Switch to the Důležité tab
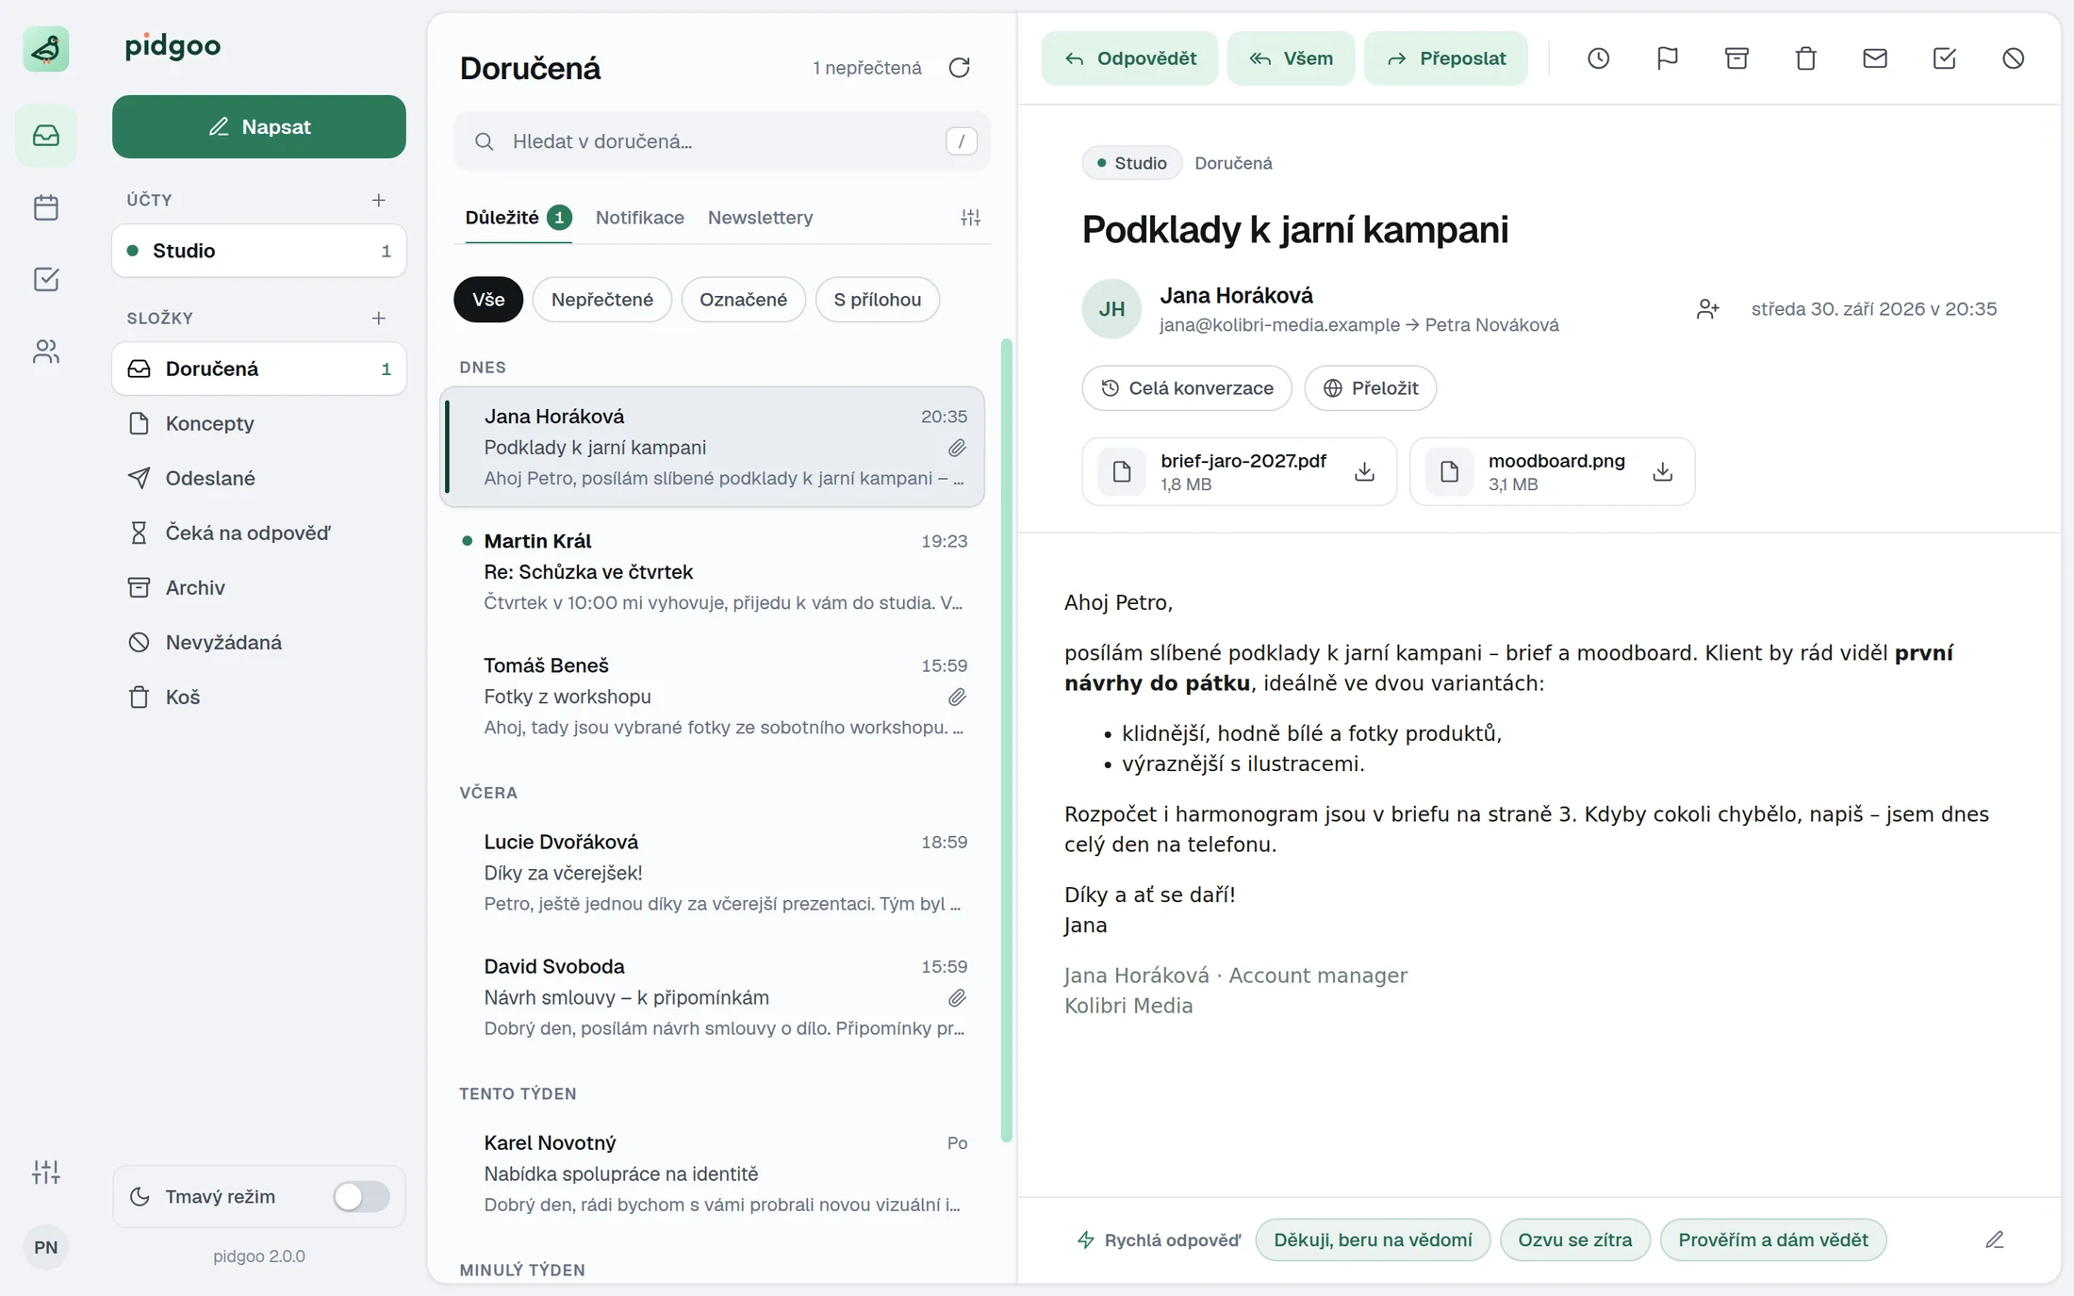 518,218
